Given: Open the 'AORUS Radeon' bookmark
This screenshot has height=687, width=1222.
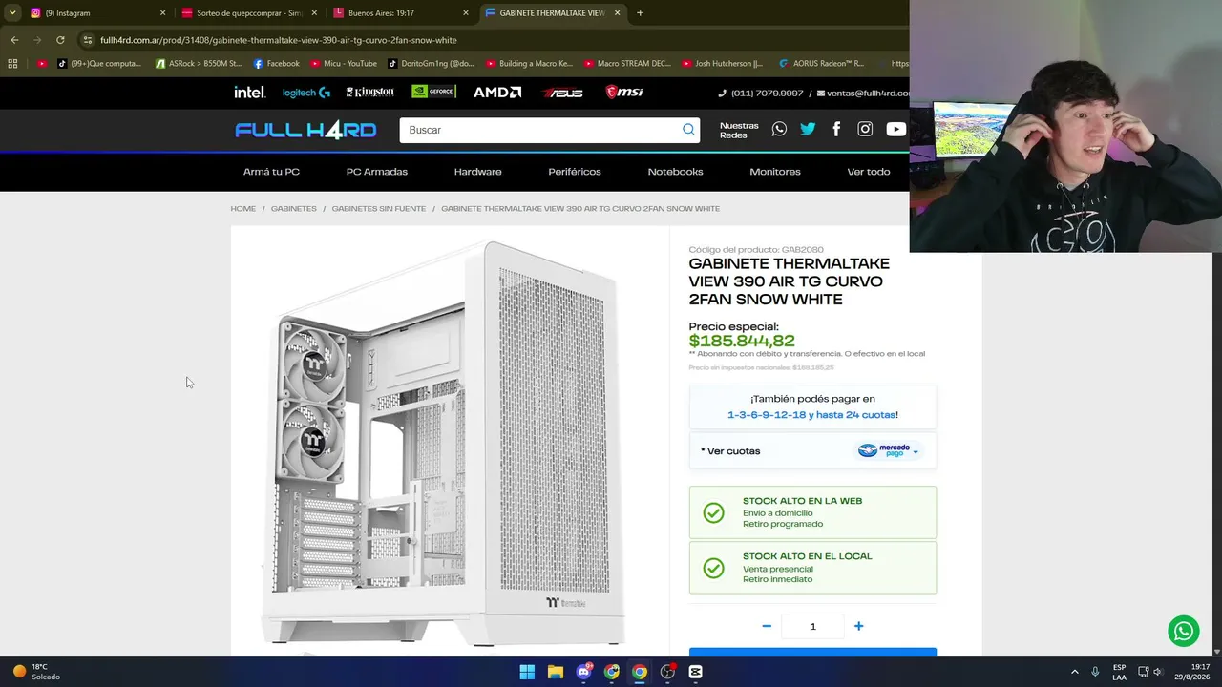Looking at the screenshot, I should coord(821,64).
